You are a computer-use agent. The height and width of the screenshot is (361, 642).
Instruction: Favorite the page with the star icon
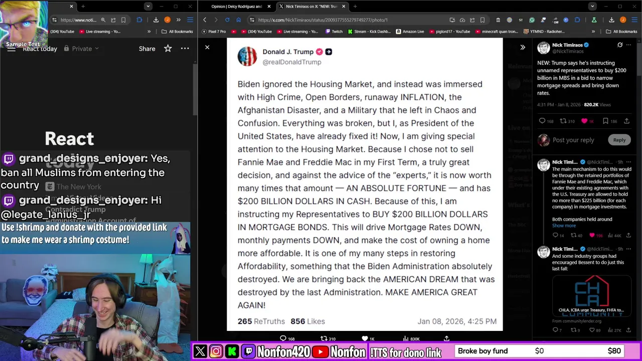(x=168, y=49)
